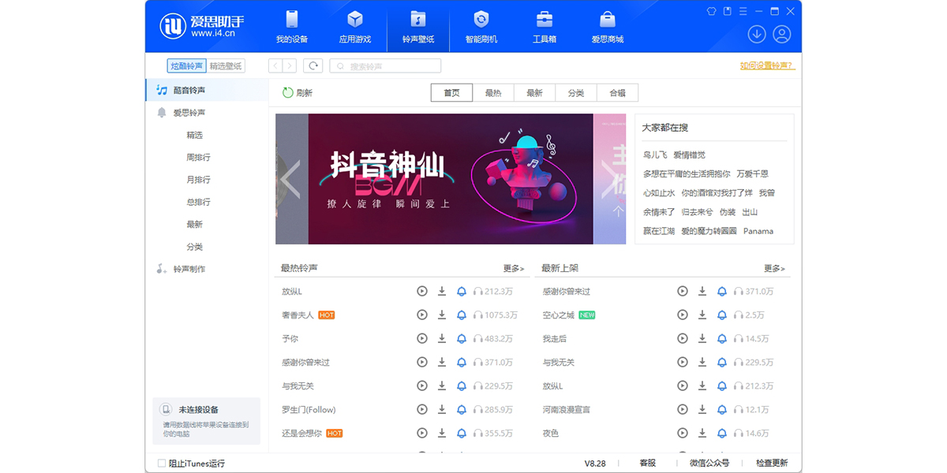Open 应用游戏 section
The height and width of the screenshot is (473, 947).
[x=355, y=27]
